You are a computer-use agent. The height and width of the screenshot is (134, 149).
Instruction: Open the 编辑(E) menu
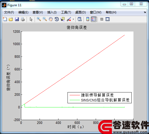23,12
